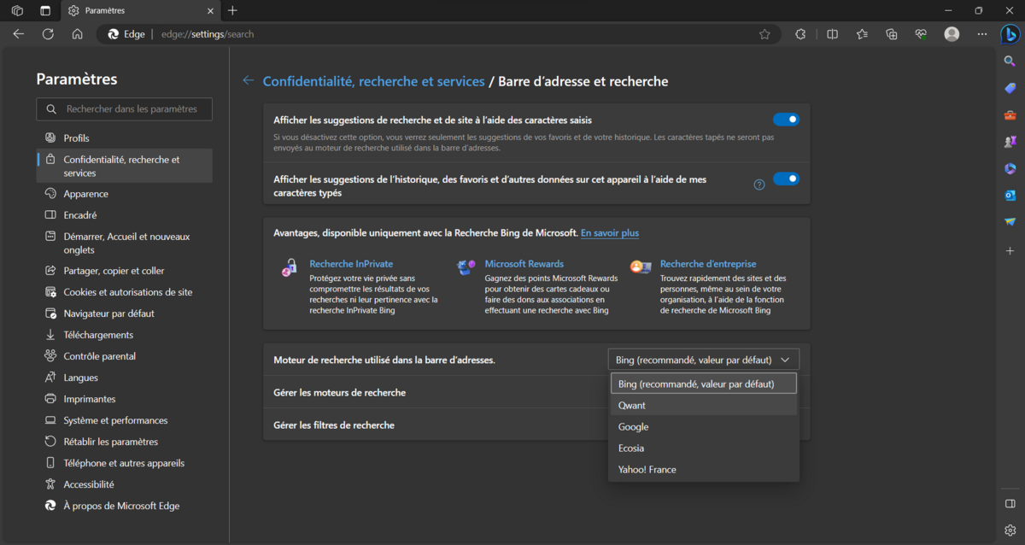Go to home page icon

tap(77, 34)
